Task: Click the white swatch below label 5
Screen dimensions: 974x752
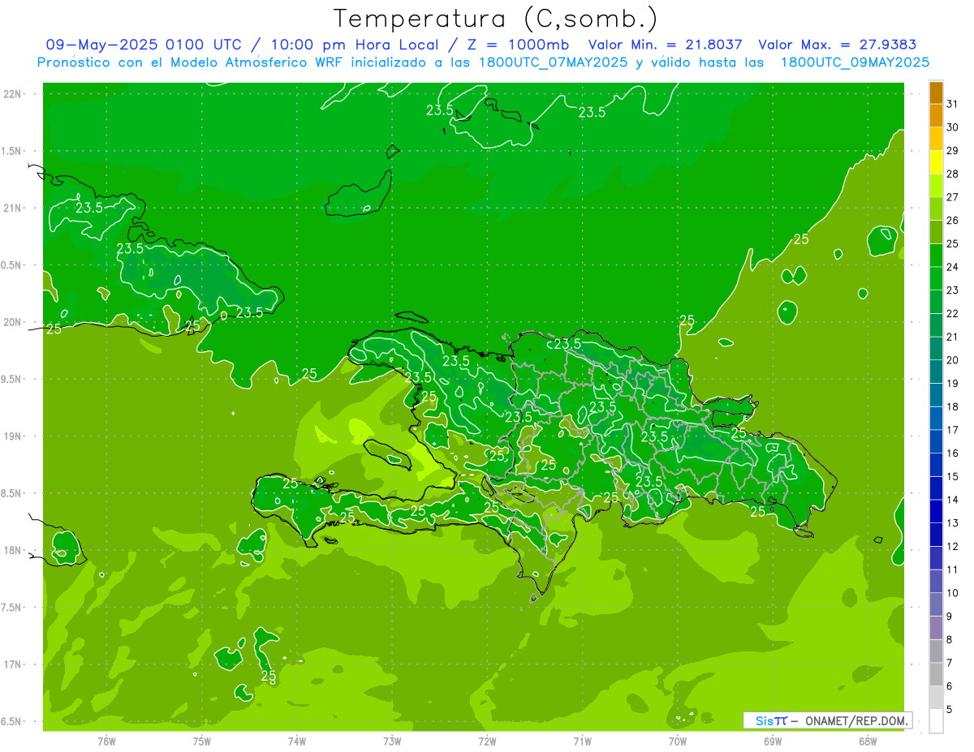Action: coord(936,721)
